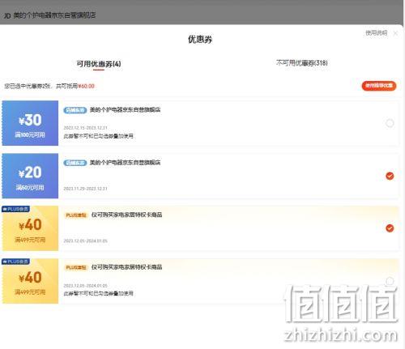Click the shop name text on the ¥20 coupon

tap(125, 163)
